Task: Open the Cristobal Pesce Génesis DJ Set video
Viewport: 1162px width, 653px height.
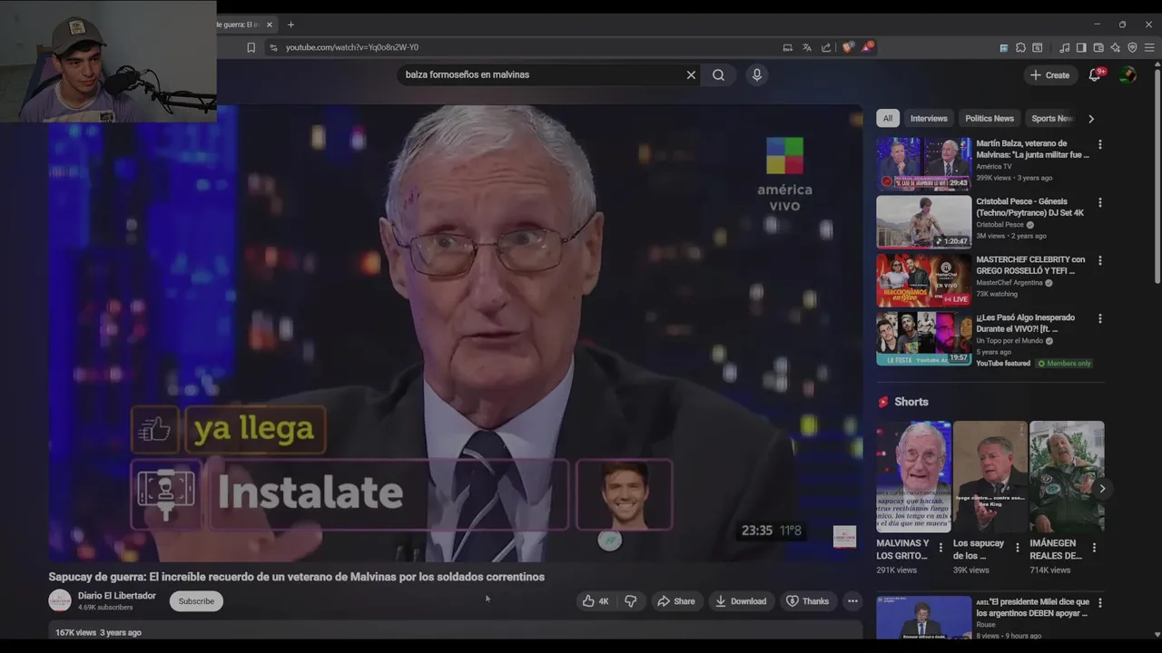Action: (923, 221)
